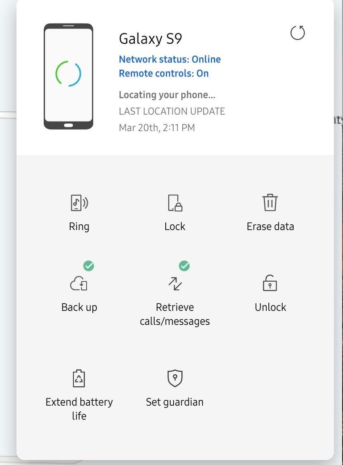Select the Ring icon to ring Galaxy S9
The height and width of the screenshot is (465, 343).
79,202
